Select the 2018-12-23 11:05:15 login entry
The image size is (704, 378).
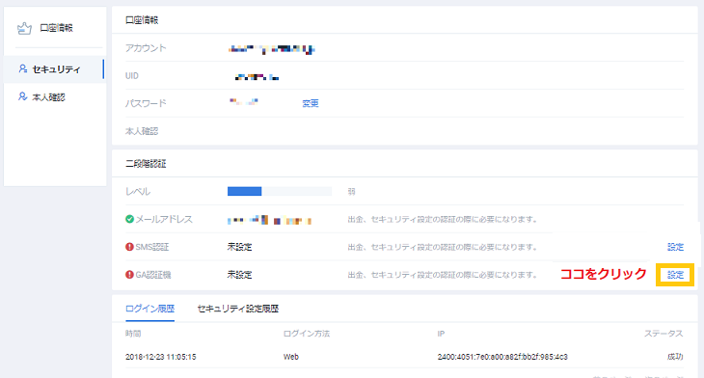(x=161, y=357)
